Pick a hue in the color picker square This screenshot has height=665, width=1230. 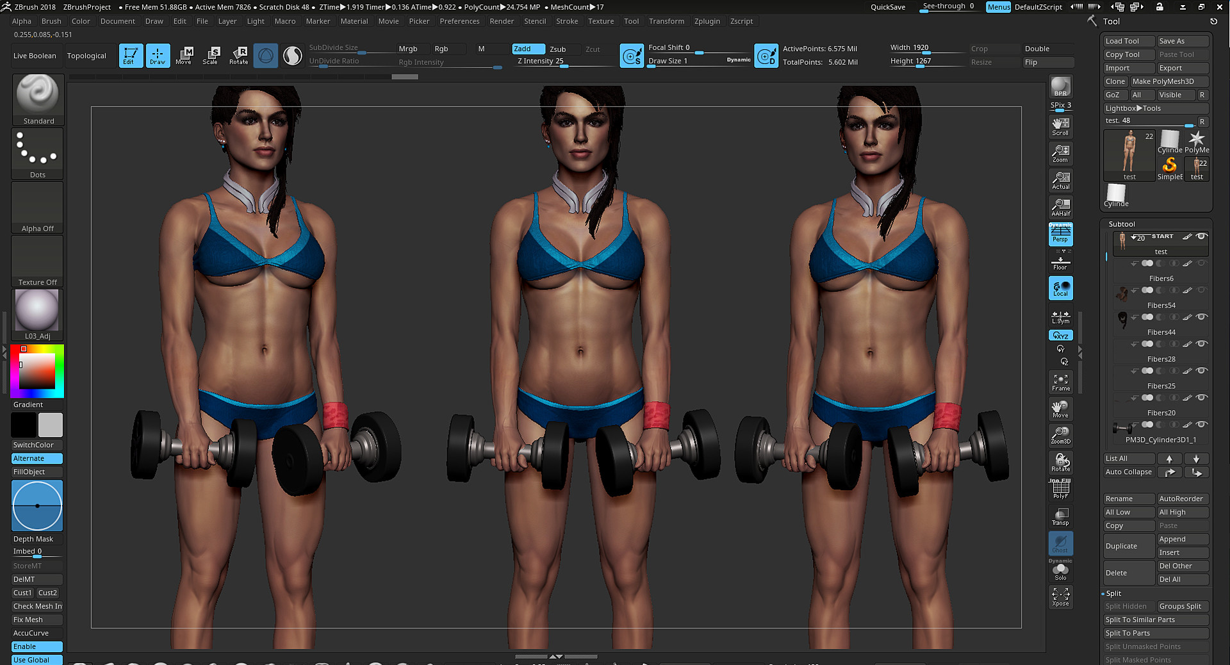point(37,371)
